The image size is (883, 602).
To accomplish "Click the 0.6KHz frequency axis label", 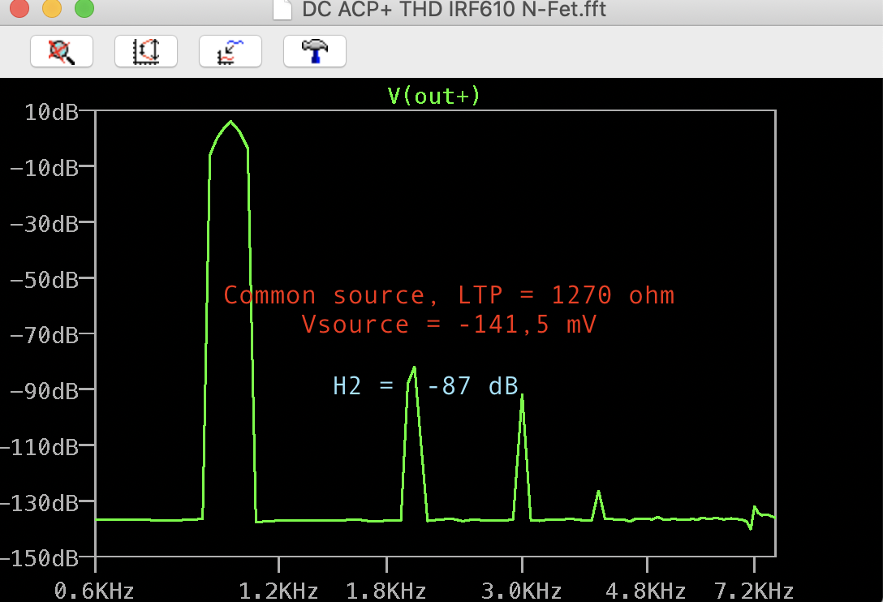I will (94, 591).
